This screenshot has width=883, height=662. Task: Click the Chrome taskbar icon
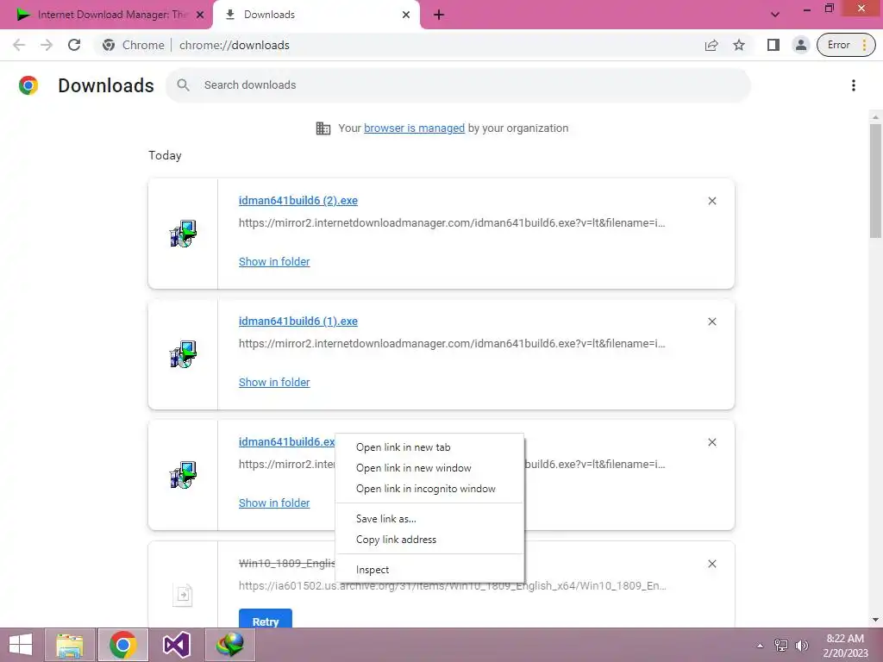[x=122, y=645]
